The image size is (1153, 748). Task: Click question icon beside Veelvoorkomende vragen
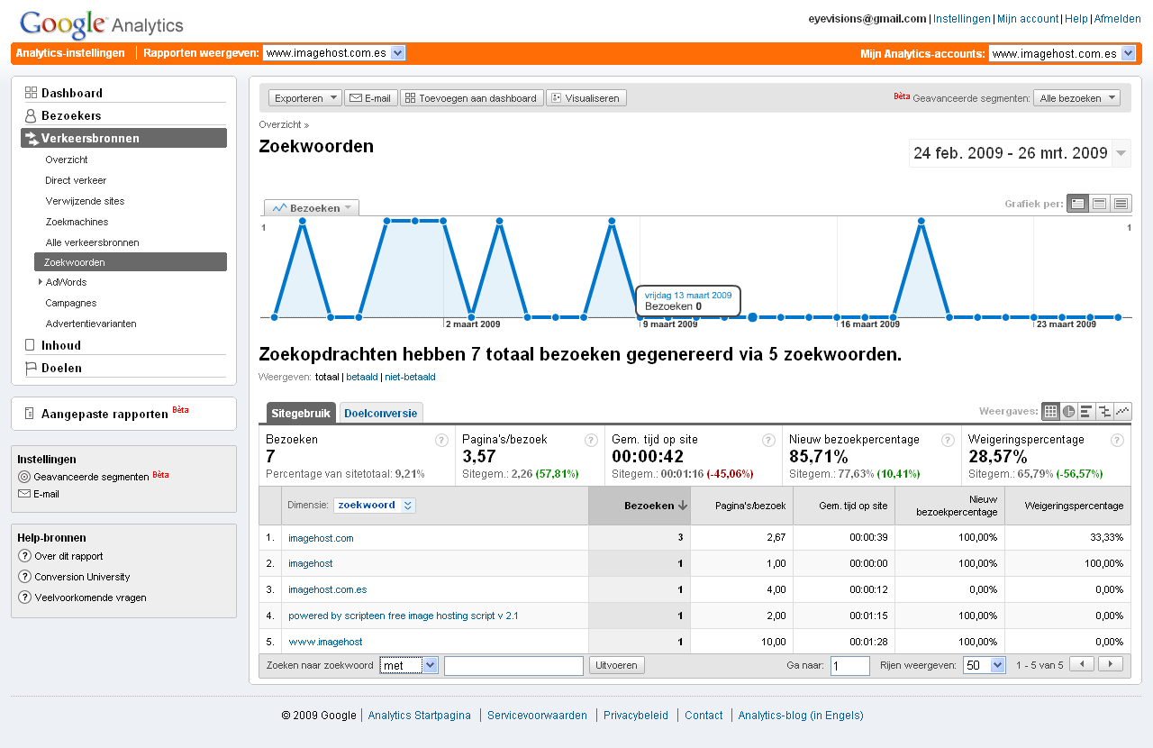(25, 597)
